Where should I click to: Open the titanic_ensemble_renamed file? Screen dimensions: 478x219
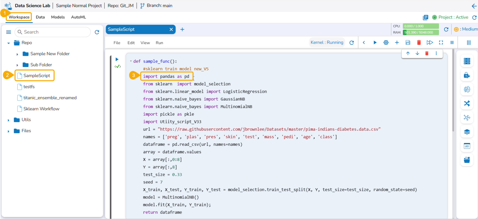pyautogui.click(x=50, y=98)
